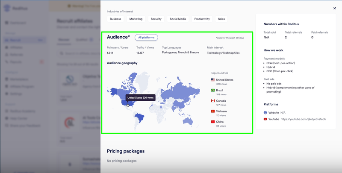
Task: Click Australia on the audience map
Action: 188,120
